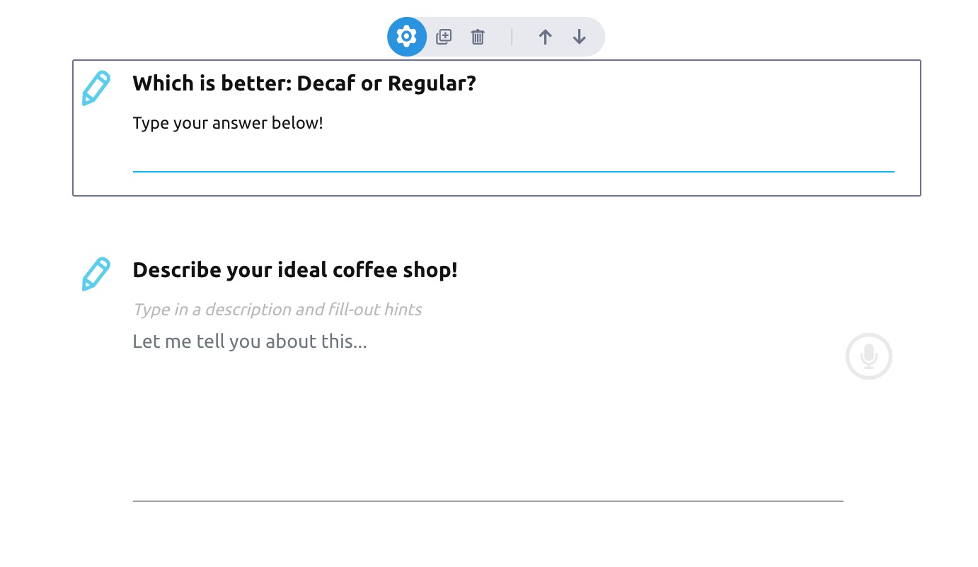Delete the selected question with trash icon

coord(478,36)
